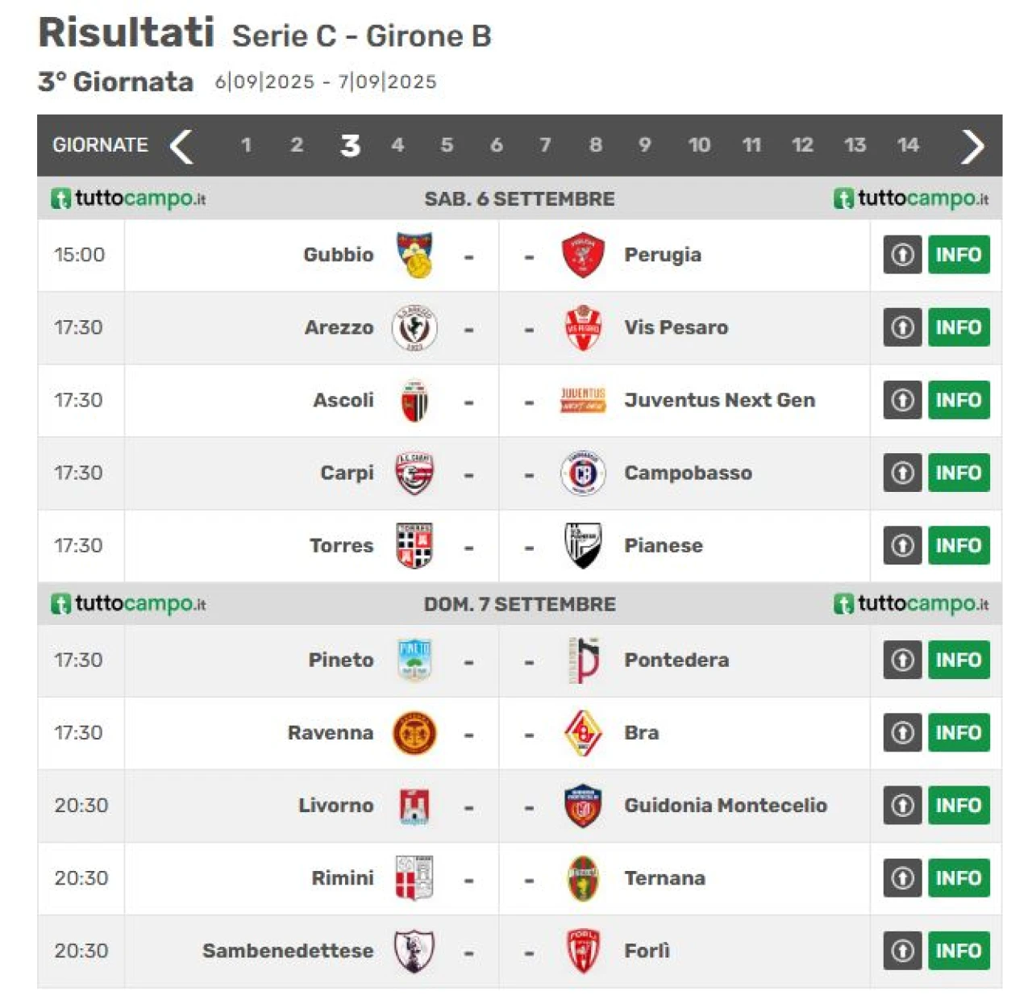Click the Sambenedettese team crest
The image size is (1032, 1004).
(414, 951)
